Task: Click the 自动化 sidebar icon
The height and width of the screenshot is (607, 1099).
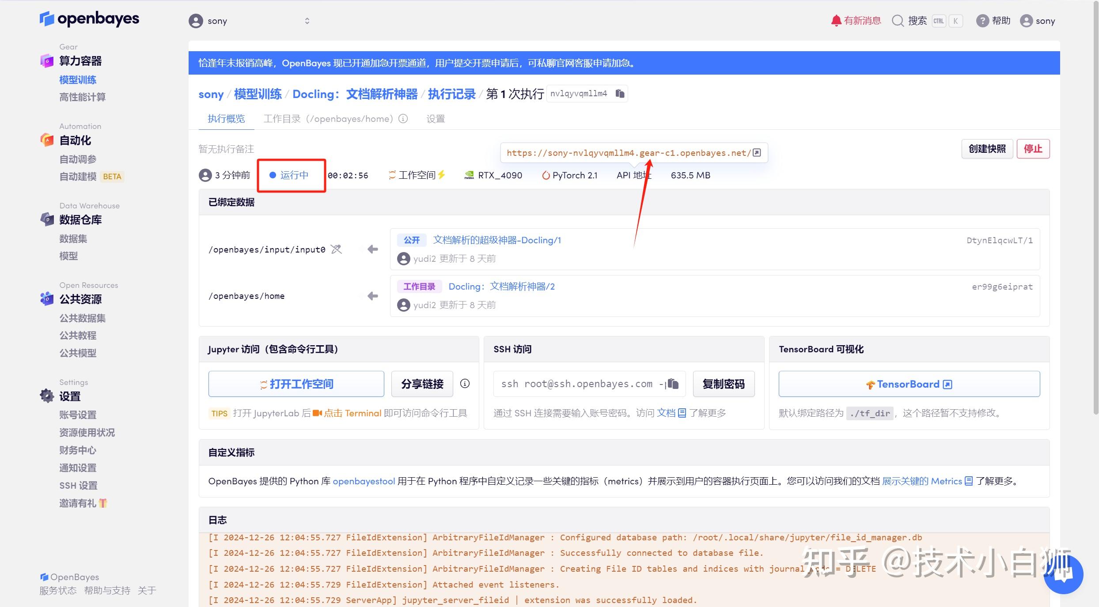Action: coord(47,140)
